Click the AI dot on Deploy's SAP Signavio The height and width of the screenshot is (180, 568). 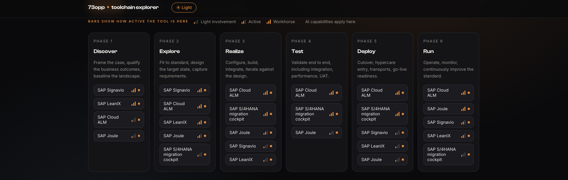coord(403,133)
